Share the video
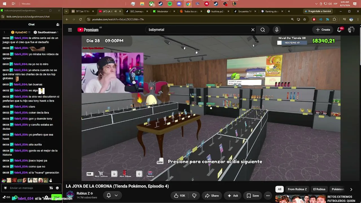The width and height of the screenshot is (361, 203). (212, 196)
